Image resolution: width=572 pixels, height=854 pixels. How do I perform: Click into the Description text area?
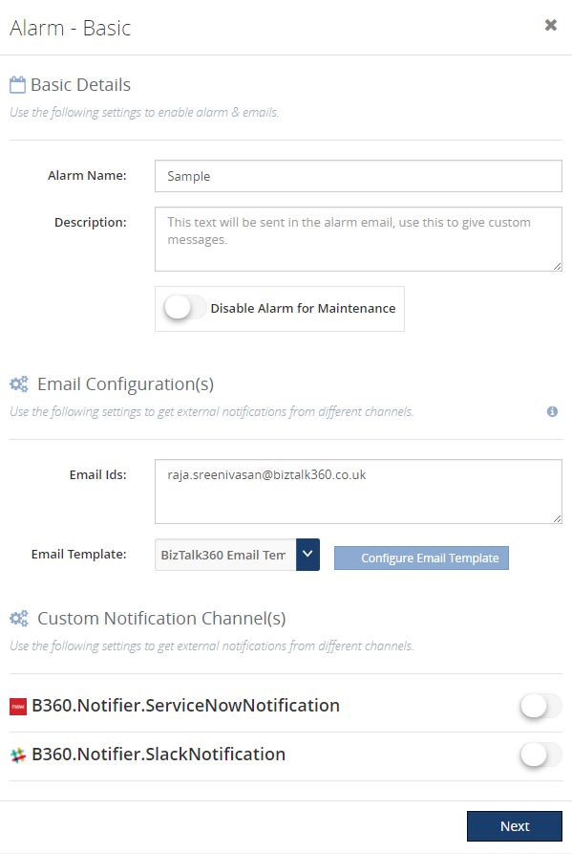(x=358, y=239)
